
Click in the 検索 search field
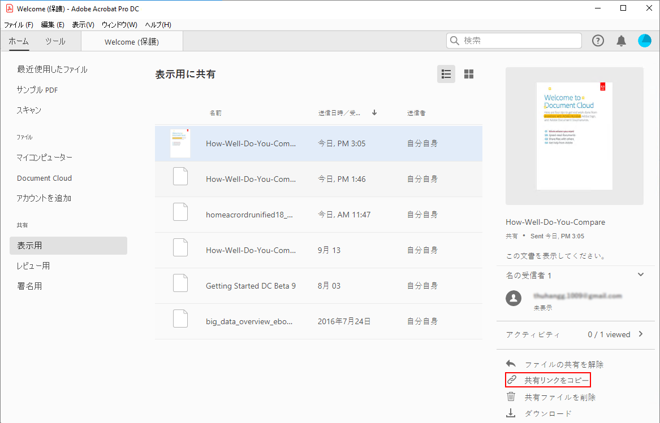(x=514, y=41)
